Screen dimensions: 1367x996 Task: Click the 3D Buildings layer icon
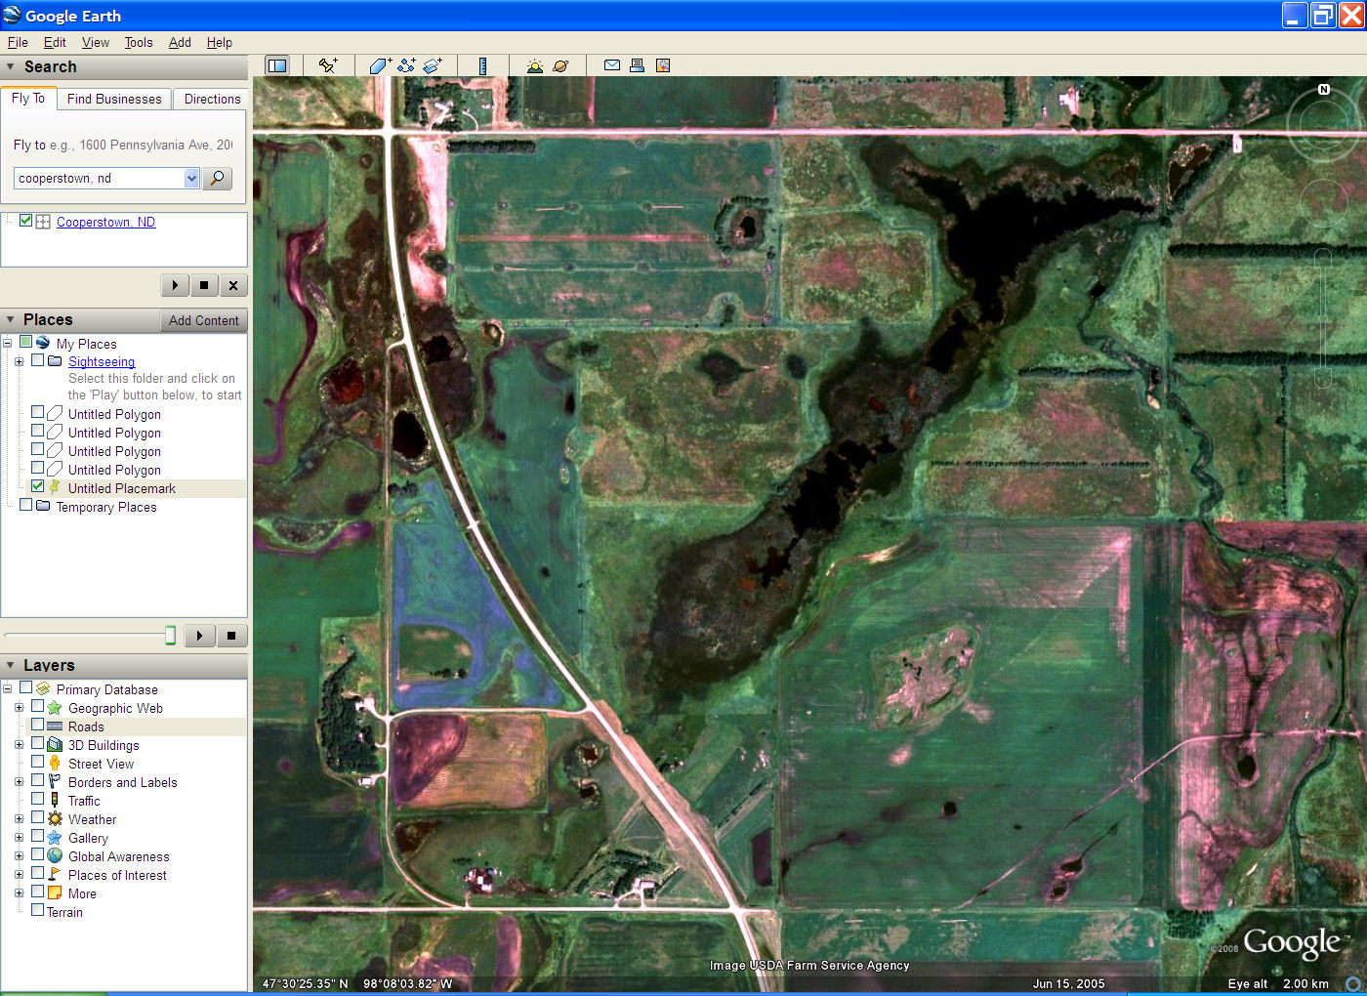point(55,744)
